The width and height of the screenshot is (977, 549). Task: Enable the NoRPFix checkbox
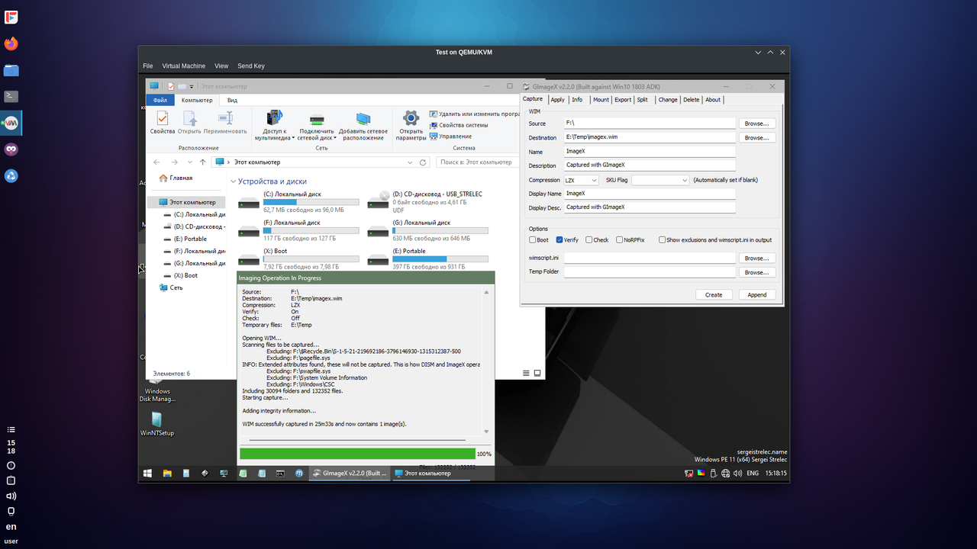(x=619, y=239)
